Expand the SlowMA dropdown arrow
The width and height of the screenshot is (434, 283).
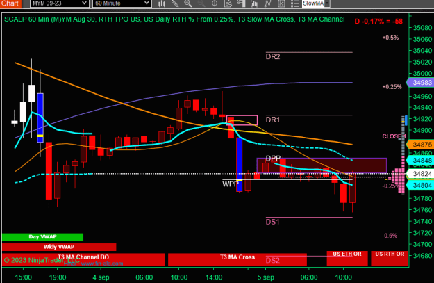click(x=327, y=3)
